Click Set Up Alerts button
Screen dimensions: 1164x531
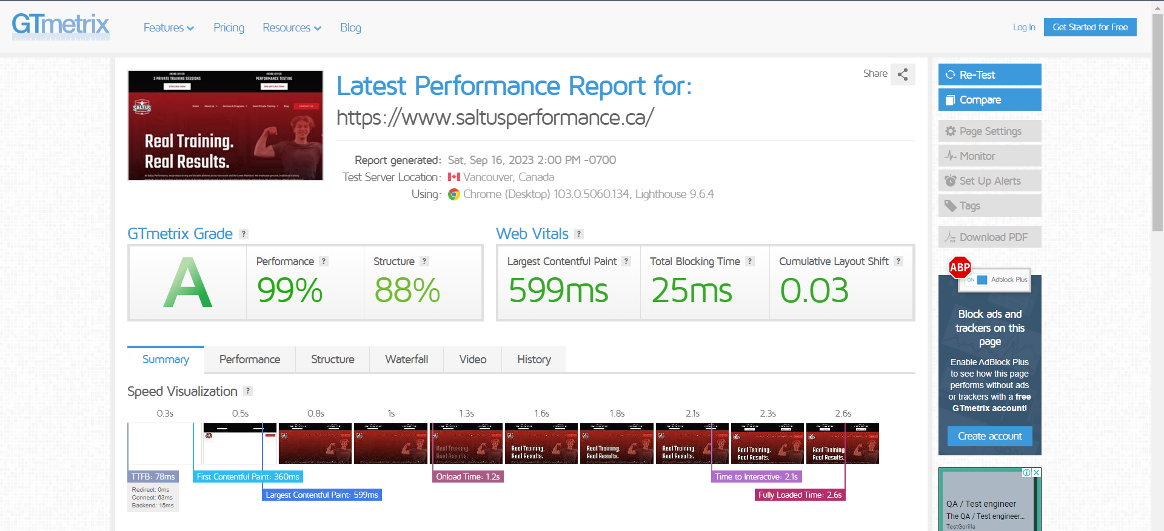[989, 181]
